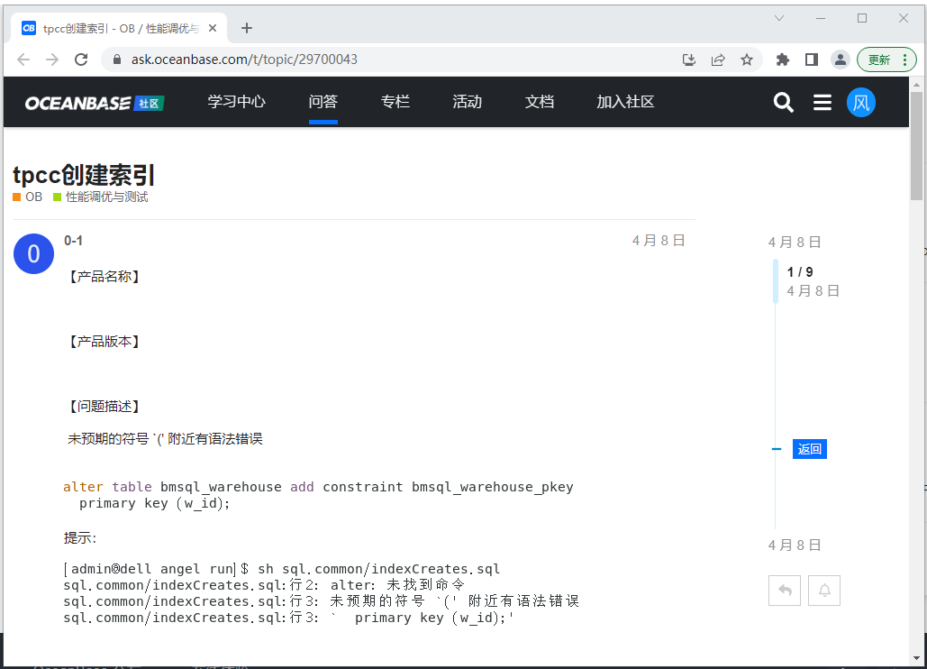This screenshot has height=669, width=927.
Task: Click the scrollbar down arrow
Action: point(916,658)
